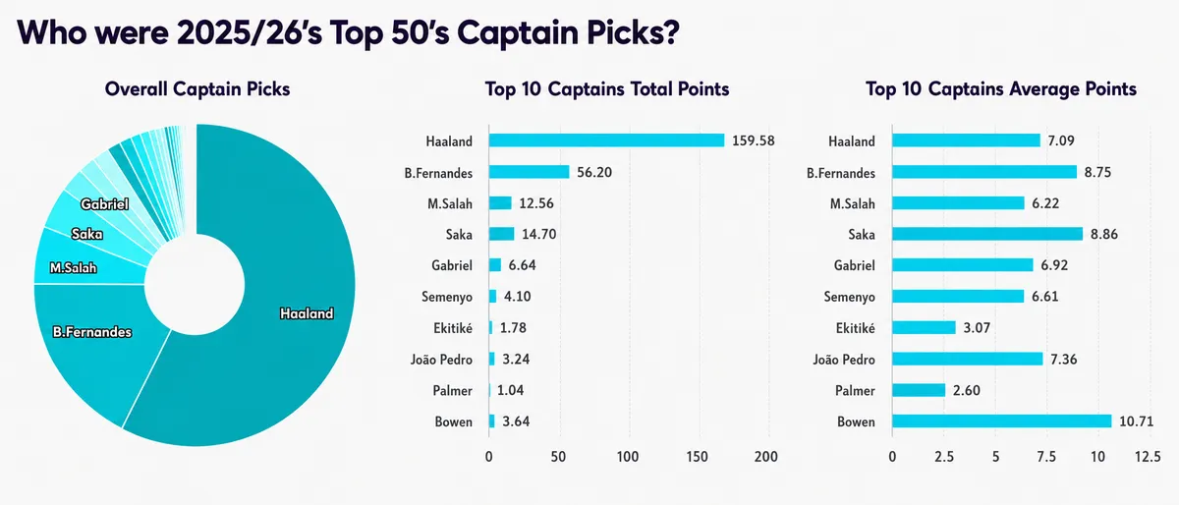This screenshot has width=1179, height=505.
Task: Click Semenyo label in total points chart
Action: 450,297
